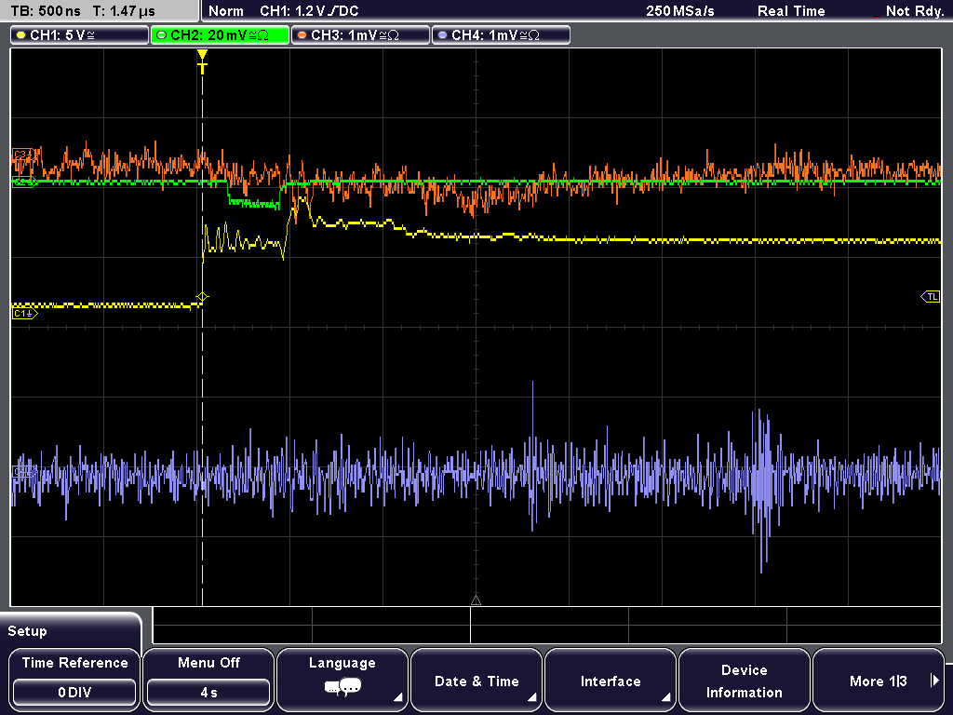The image size is (953, 715).
Task: Click the yellow trigger position marker T
Action: 202,61
